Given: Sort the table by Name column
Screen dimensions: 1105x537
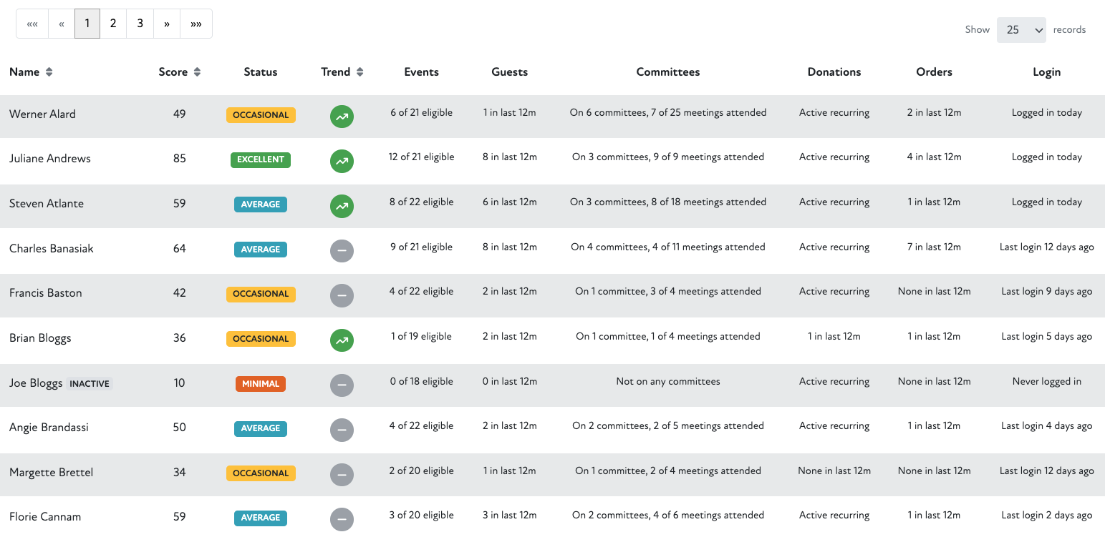Looking at the screenshot, I should pos(31,72).
